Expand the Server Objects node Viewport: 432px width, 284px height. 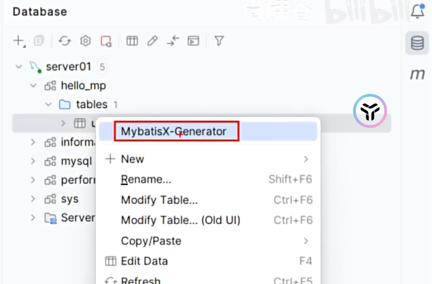pyautogui.click(x=33, y=218)
